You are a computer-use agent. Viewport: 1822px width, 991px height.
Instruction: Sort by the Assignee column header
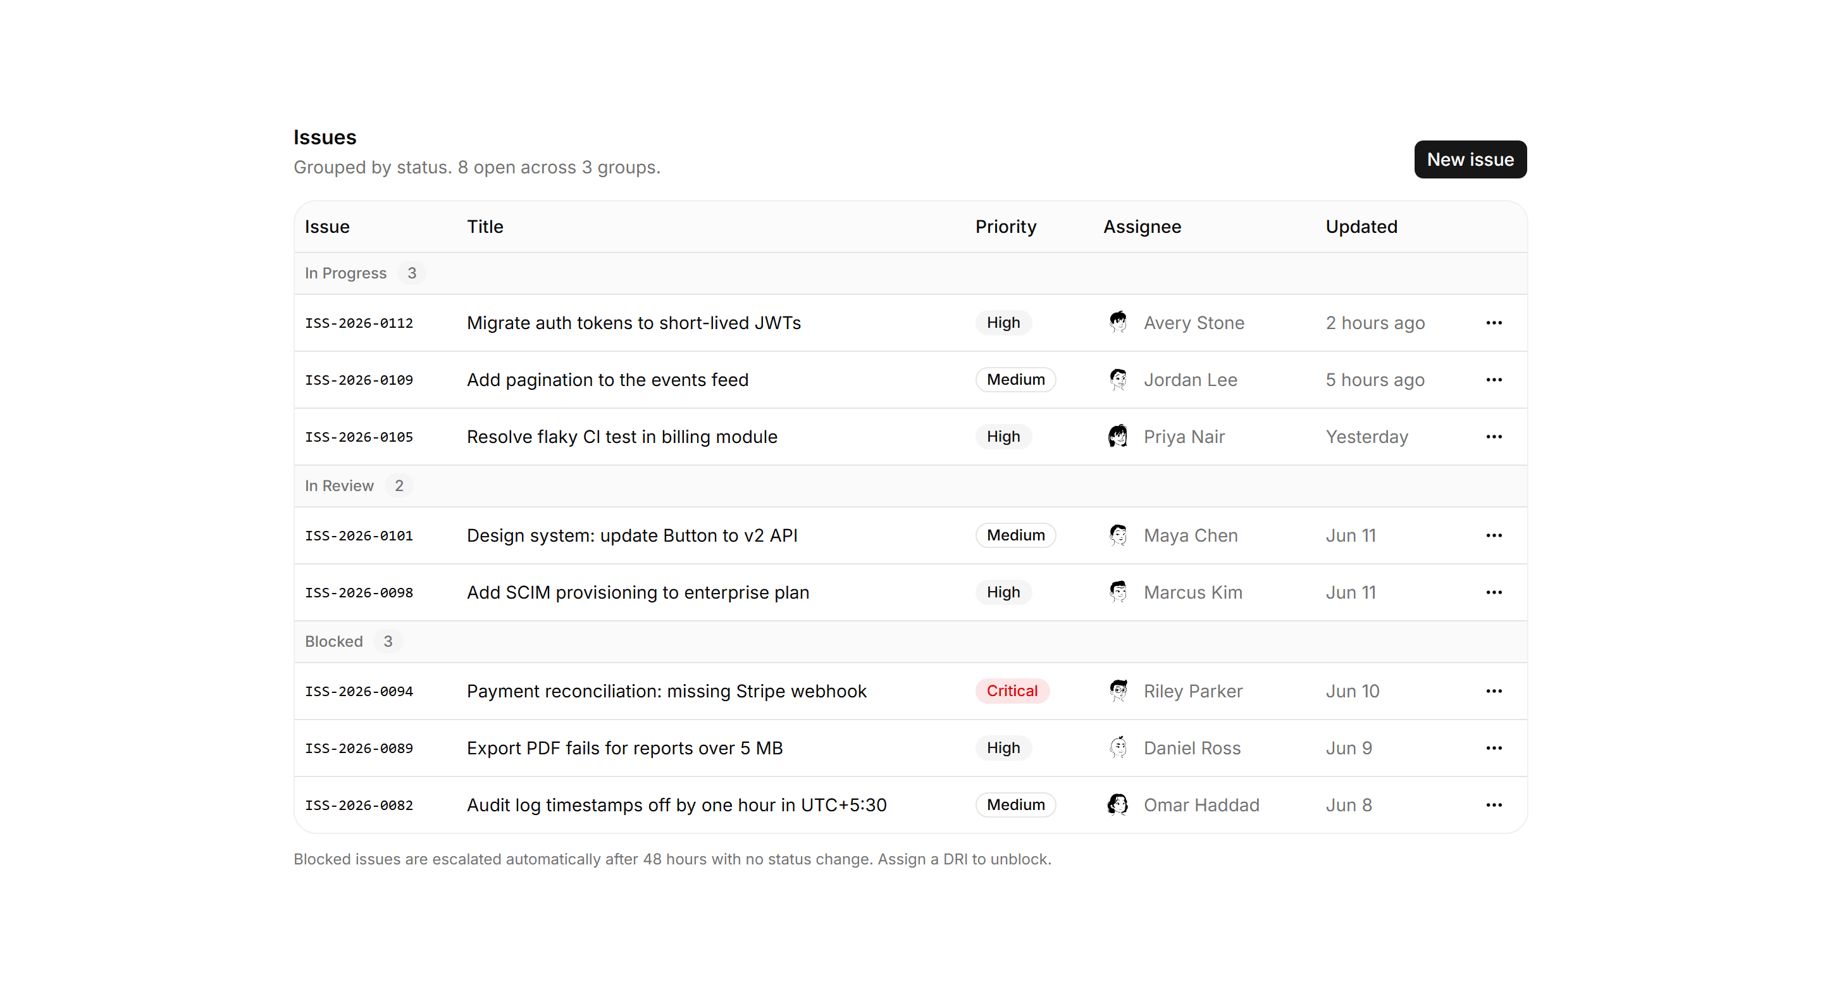[1143, 227]
